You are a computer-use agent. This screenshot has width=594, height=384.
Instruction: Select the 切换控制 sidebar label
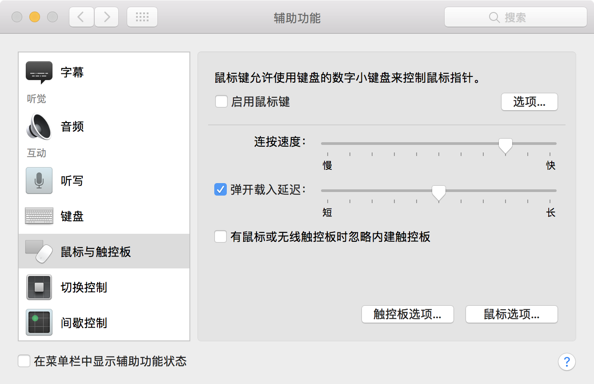pos(84,287)
